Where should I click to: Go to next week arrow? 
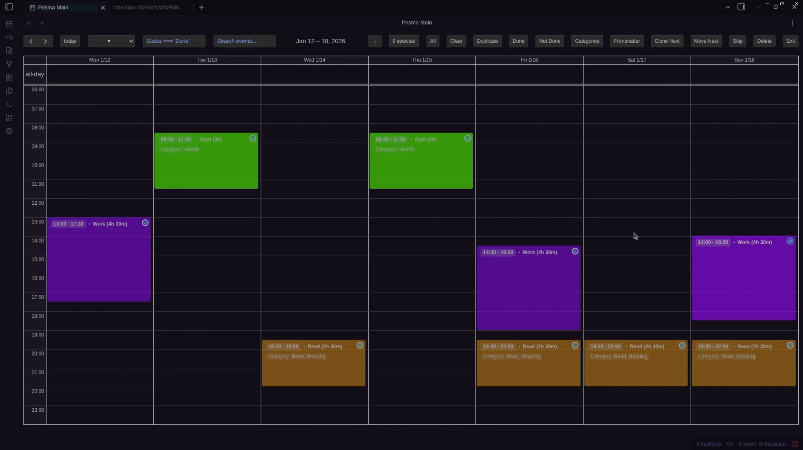tap(46, 41)
